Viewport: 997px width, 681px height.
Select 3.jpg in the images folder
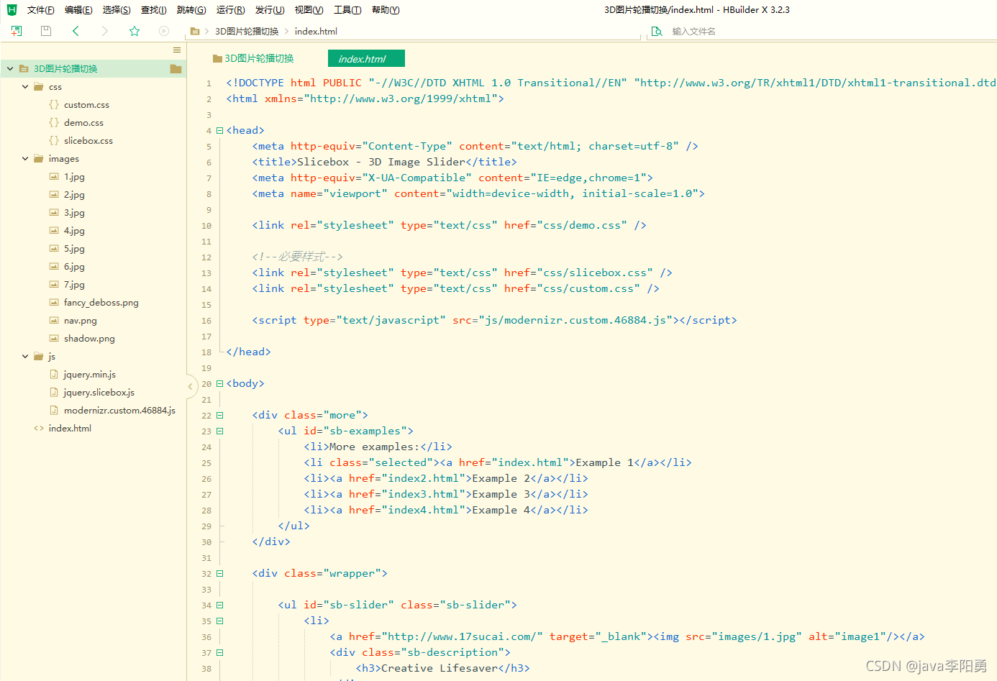(74, 212)
